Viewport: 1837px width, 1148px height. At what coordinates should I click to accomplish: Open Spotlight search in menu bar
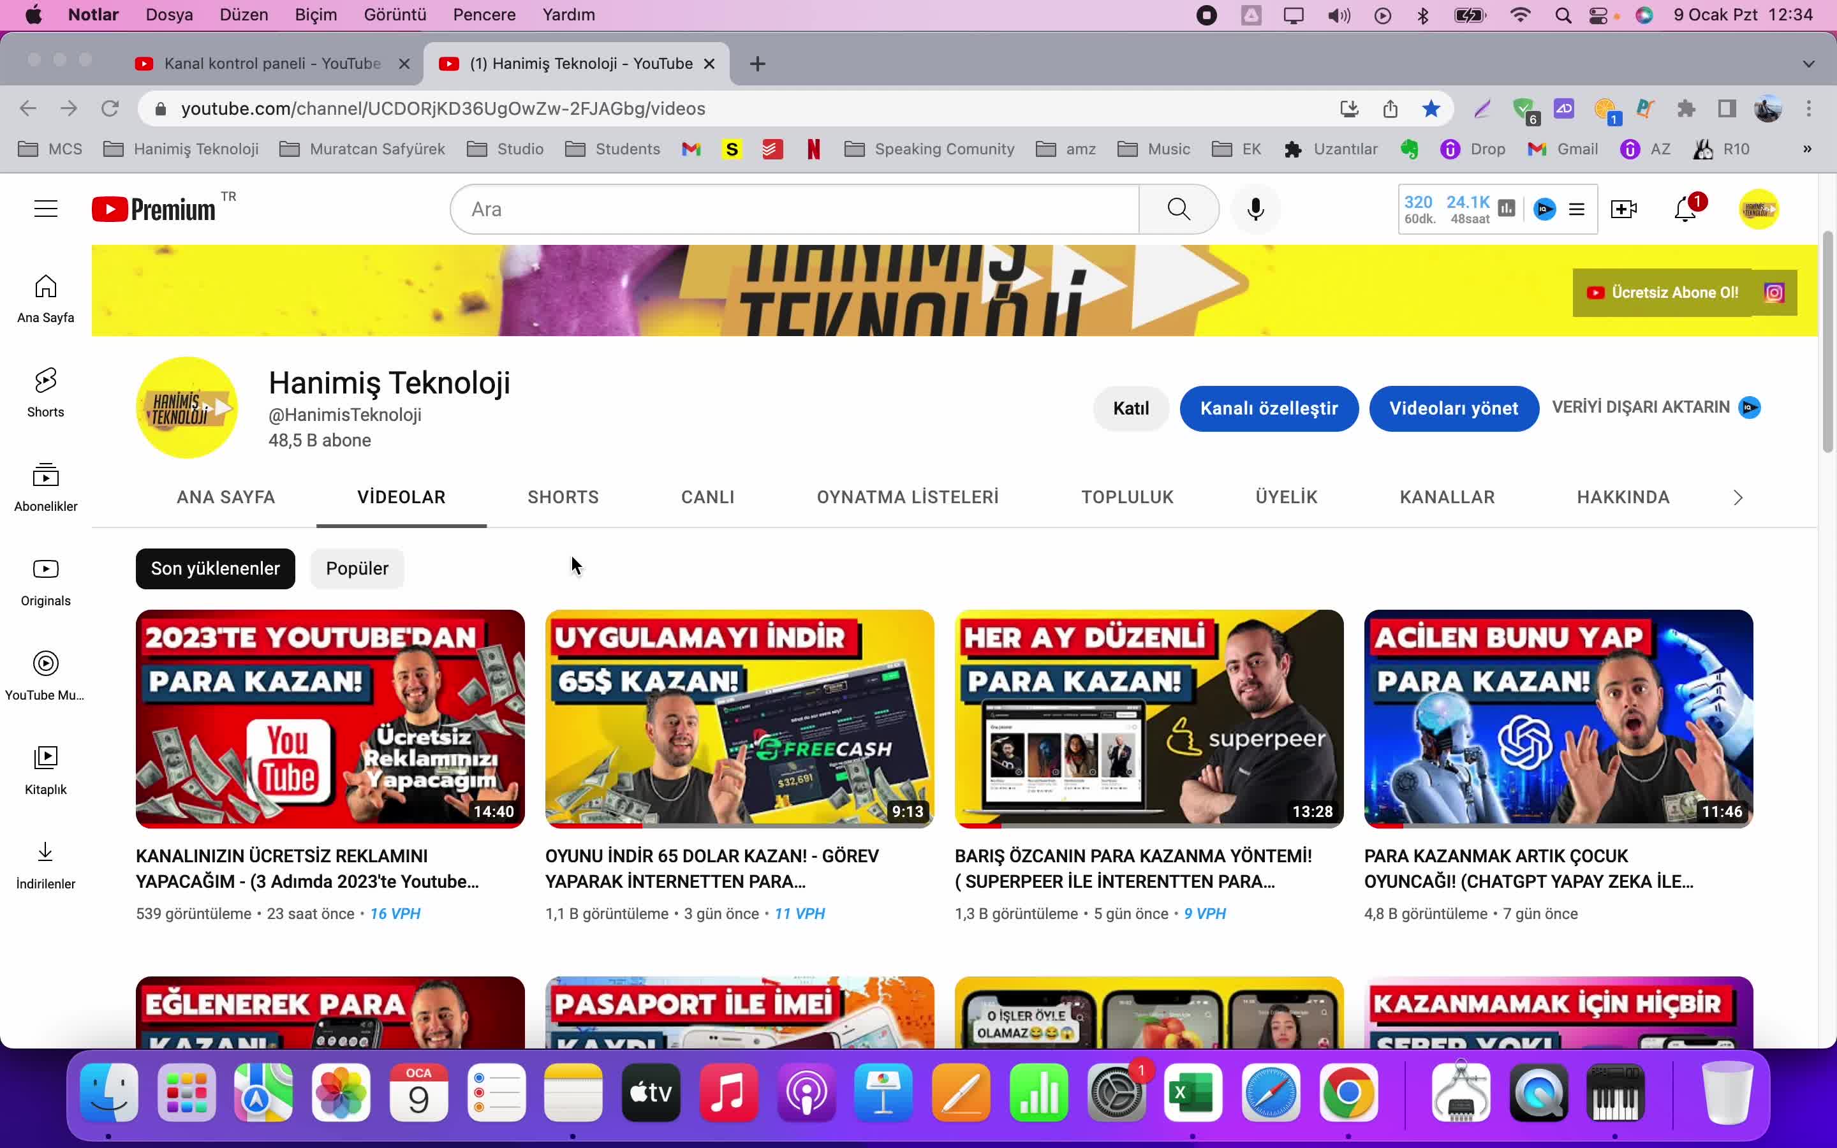click(1562, 15)
